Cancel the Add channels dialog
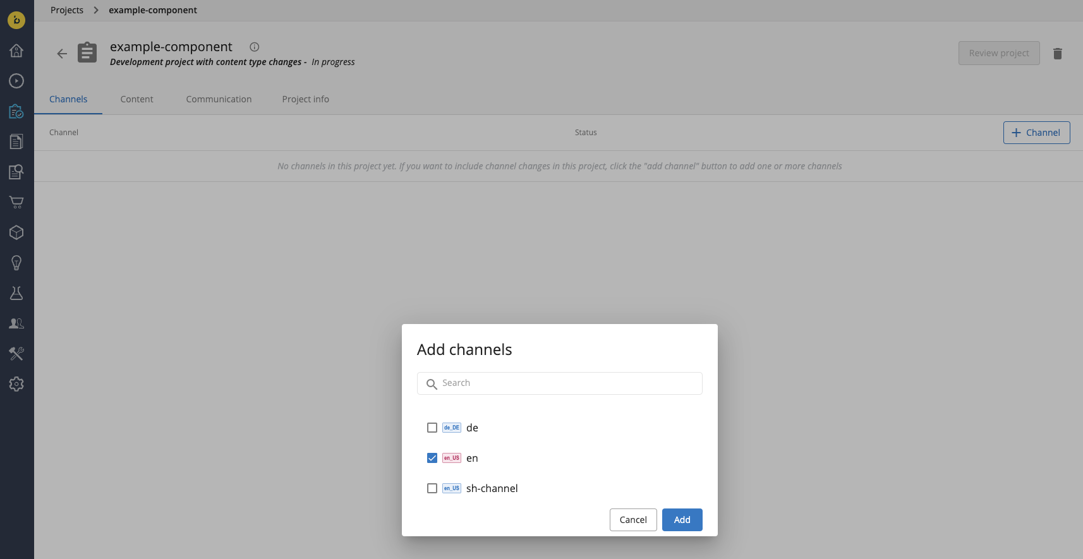 (x=633, y=520)
